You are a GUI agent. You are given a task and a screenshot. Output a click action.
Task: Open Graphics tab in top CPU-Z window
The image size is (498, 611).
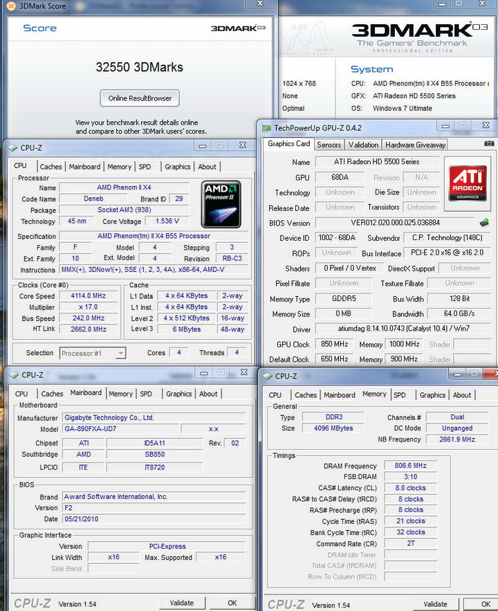(178, 167)
